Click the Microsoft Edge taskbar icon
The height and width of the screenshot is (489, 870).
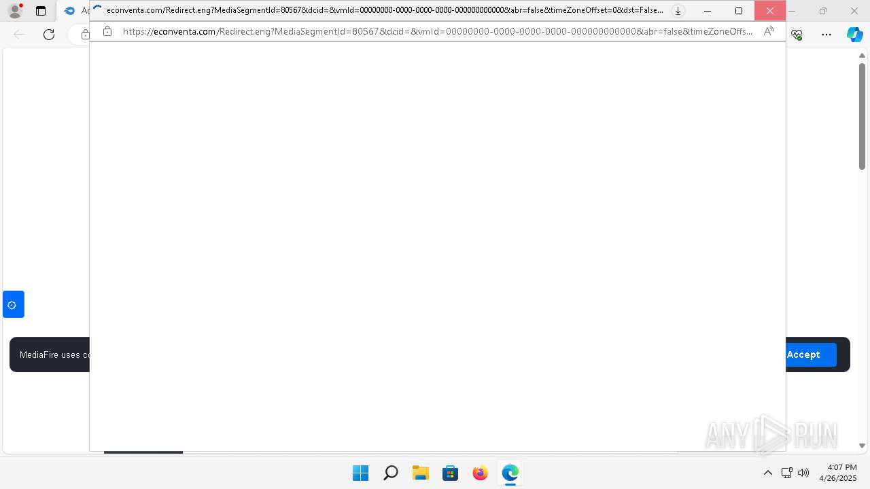point(510,473)
